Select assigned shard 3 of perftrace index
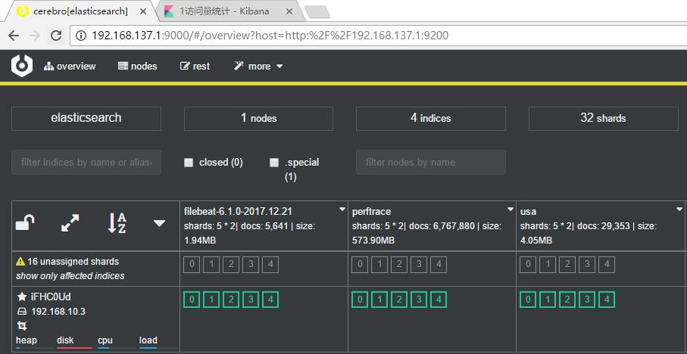Image resolution: width=687 pixels, height=354 pixels. [x=419, y=300]
